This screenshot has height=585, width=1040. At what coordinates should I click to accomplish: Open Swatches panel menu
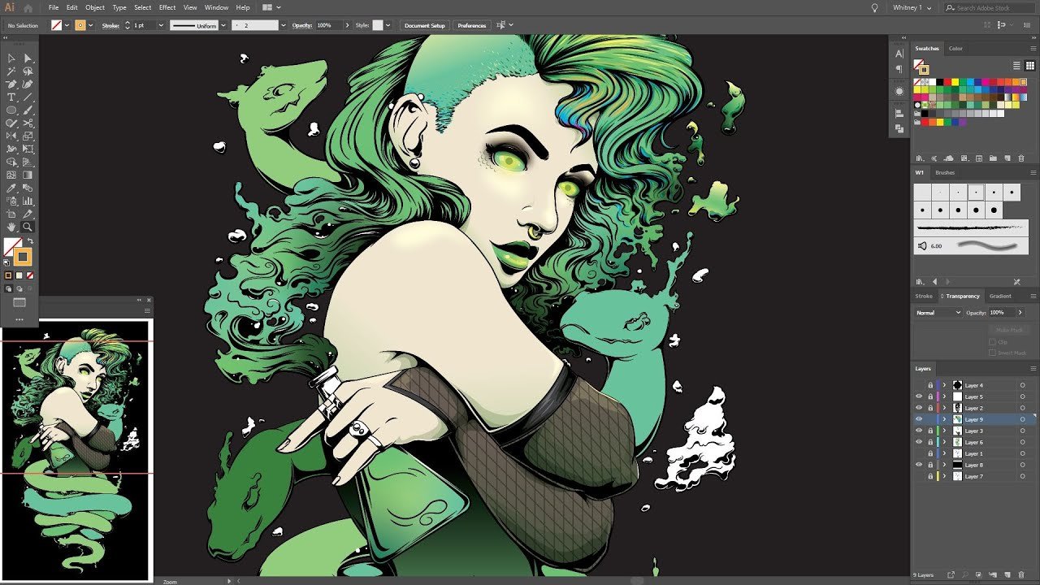click(1033, 49)
